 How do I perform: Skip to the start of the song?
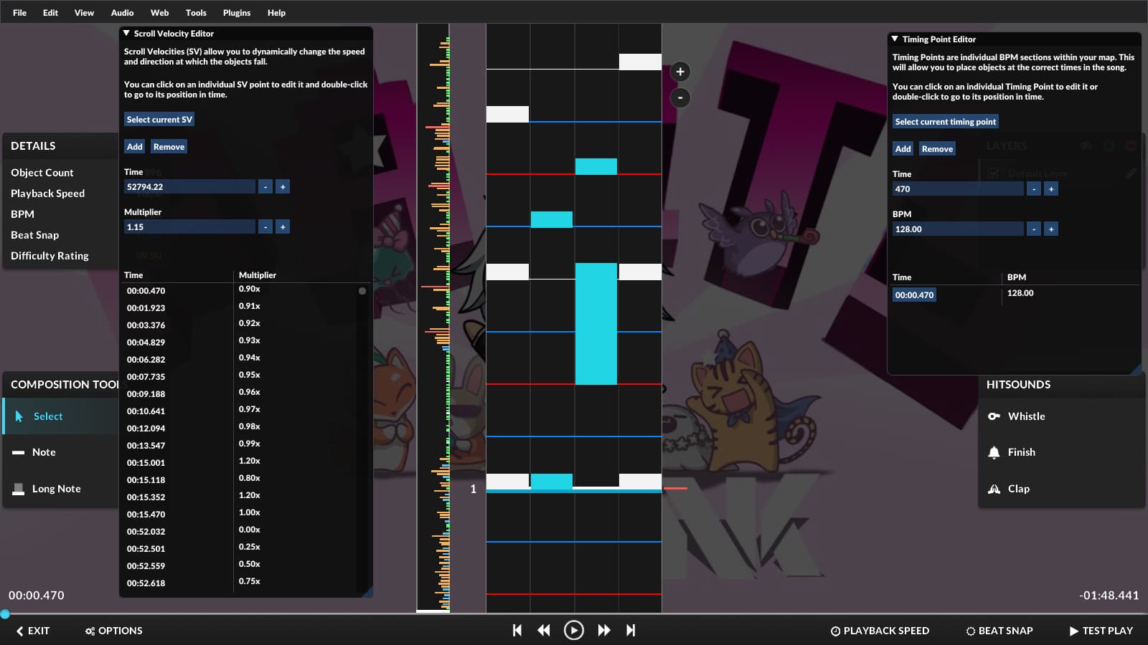click(517, 630)
